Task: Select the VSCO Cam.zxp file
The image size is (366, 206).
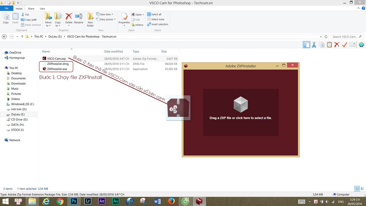Action: tap(56, 59)
